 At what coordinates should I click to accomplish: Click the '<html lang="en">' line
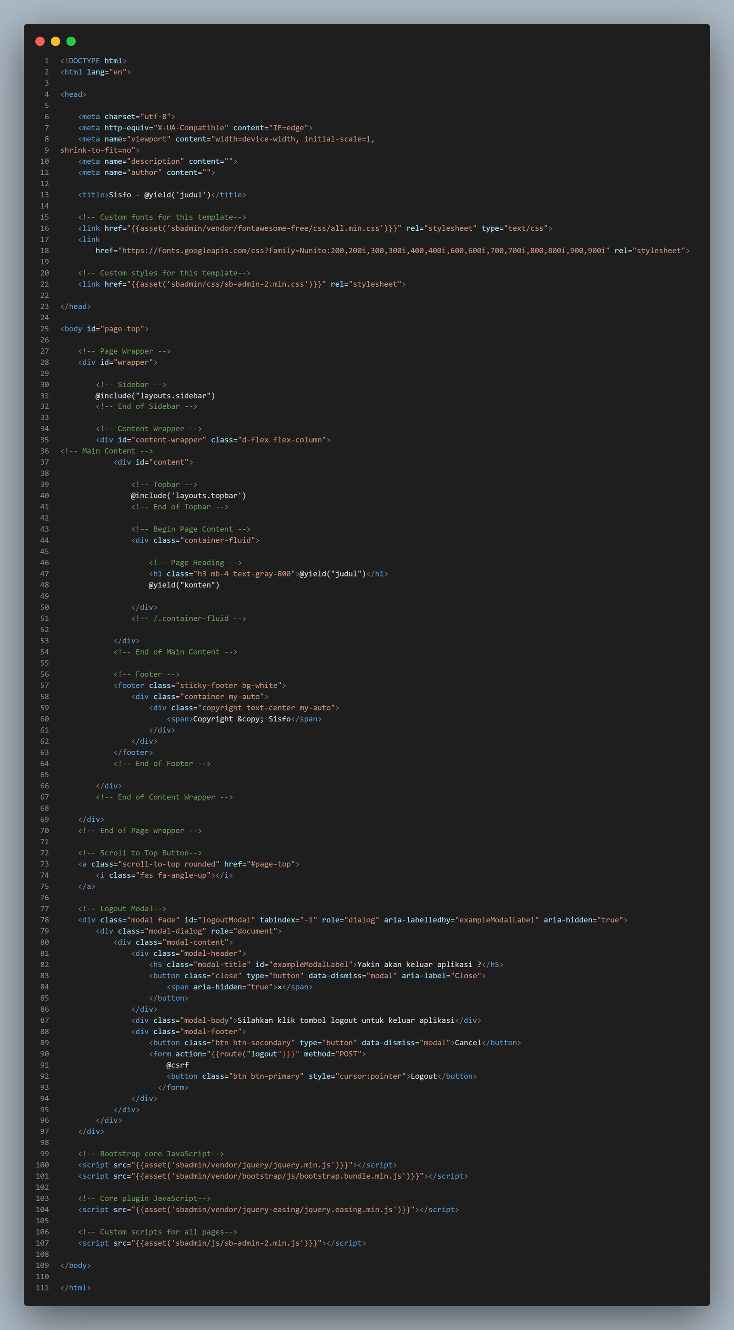95,72
